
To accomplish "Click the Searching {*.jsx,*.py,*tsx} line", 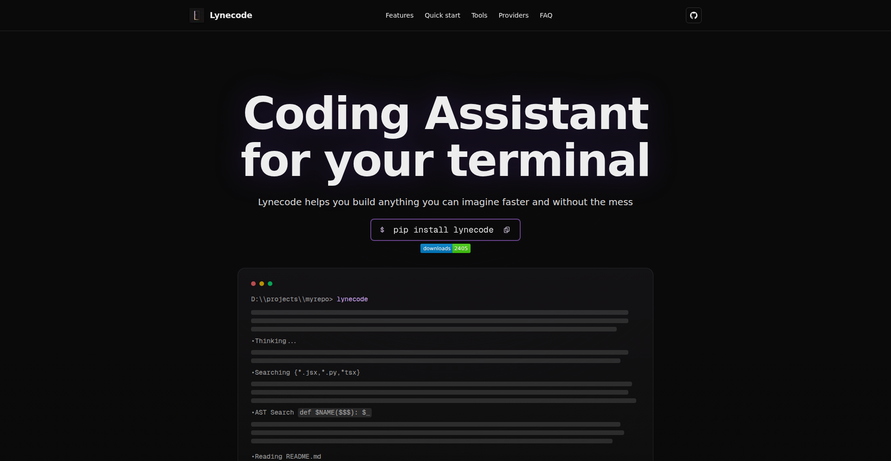I will click(306, 372).
